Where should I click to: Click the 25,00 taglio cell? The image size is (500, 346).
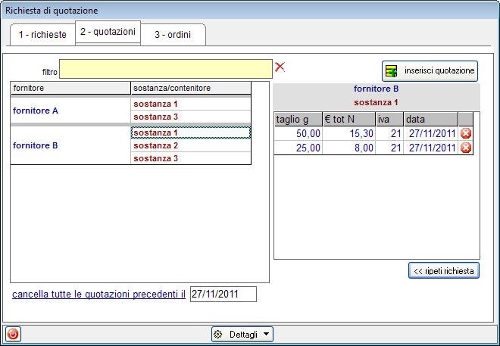coord(298,148)
